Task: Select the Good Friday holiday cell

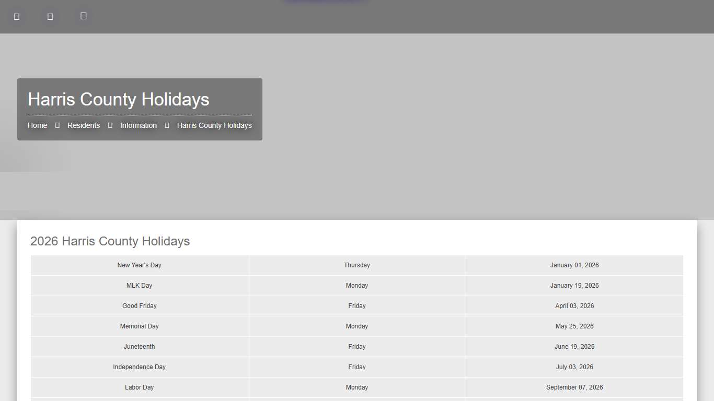Action: (140, 306)
